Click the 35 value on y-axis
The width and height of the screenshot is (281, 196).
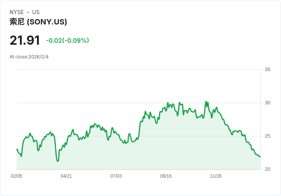click(267, 70)
